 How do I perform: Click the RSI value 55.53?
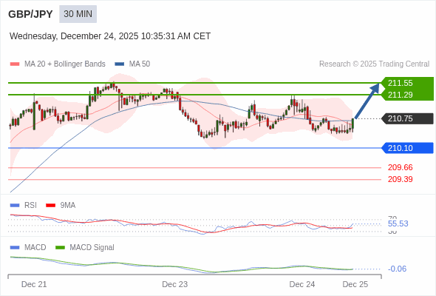point(398,223)
